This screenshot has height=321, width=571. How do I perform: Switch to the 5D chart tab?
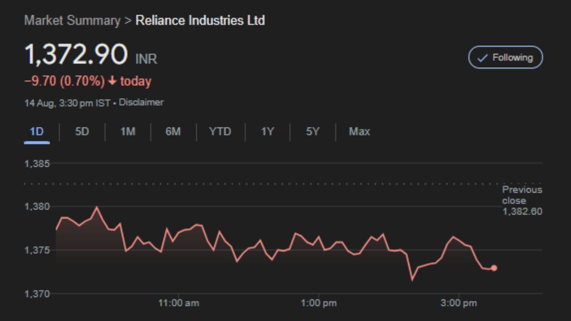(82, 132)
